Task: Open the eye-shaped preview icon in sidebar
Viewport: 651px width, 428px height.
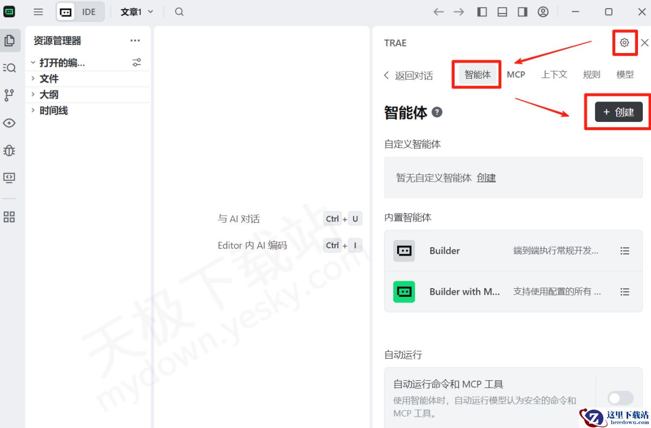Action: click(9, 123)
